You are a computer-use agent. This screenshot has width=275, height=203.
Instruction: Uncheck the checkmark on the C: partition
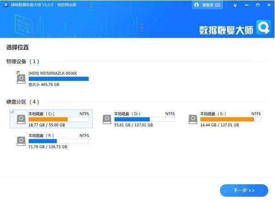click(12, 112)
